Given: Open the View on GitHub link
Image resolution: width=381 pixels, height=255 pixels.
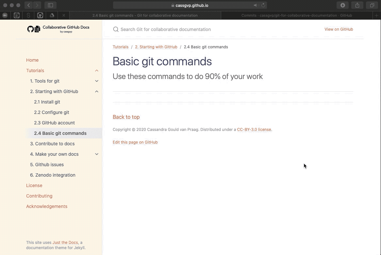Looking at the screenshot, I should [339, 29].
